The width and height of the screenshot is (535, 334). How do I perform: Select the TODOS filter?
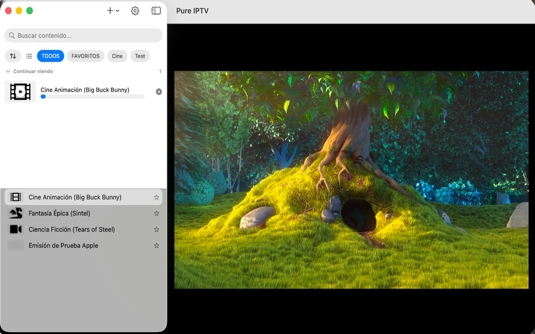pos(51,56)
